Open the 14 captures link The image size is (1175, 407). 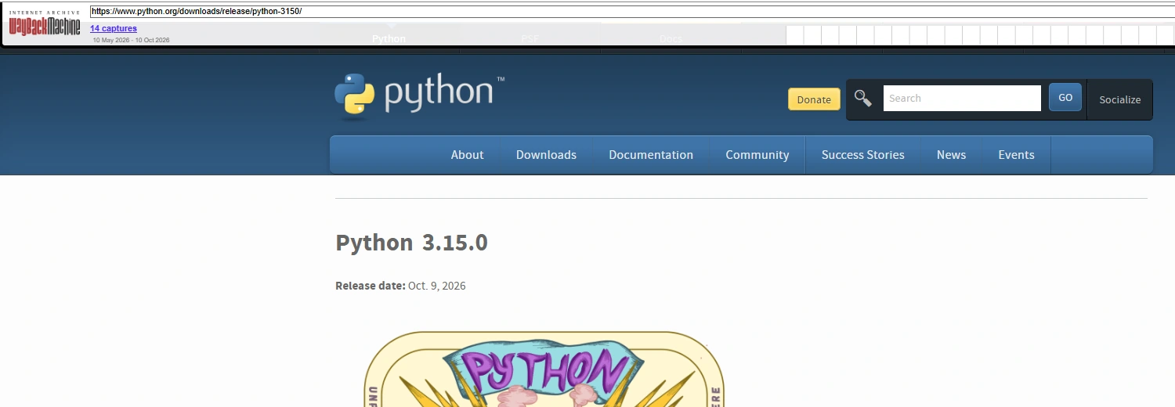(114, 28)
